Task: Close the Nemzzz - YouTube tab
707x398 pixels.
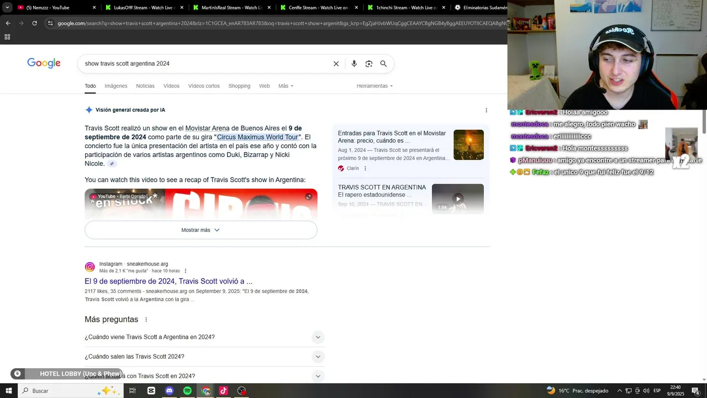Action: (x=94, y=8)
